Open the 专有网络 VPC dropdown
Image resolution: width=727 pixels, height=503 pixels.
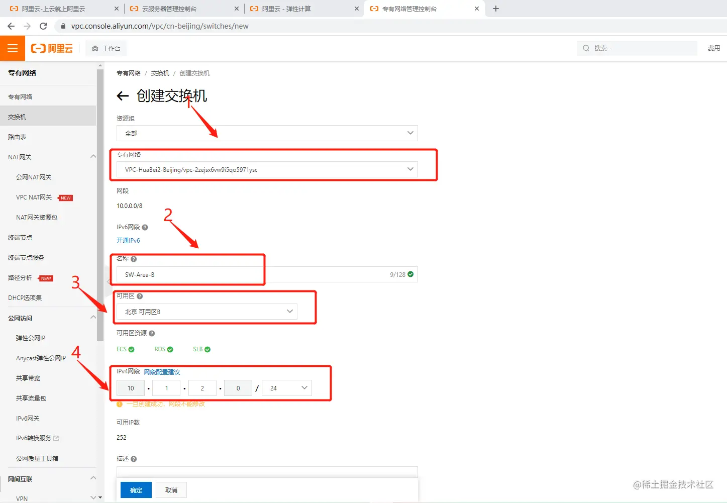[267, 169]
